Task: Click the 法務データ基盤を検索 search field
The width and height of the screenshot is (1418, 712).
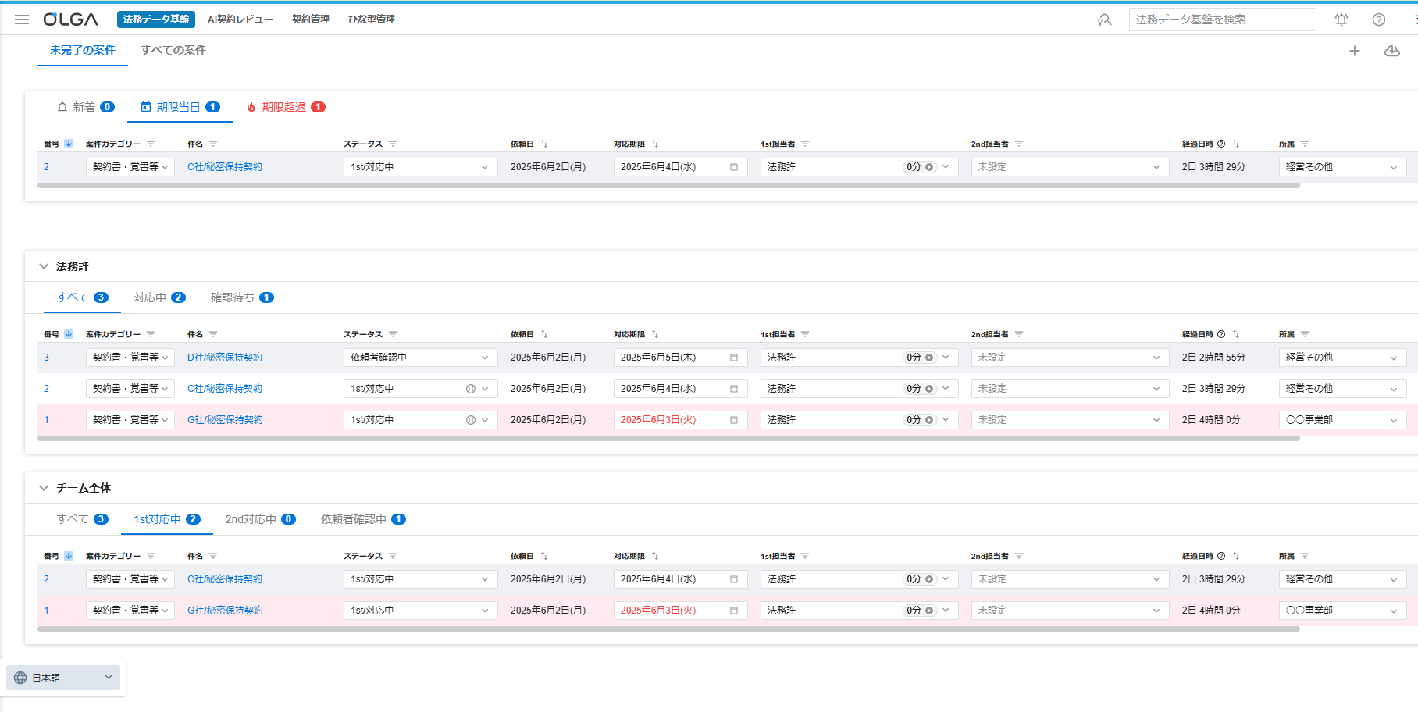Action: pos(1222,20)
